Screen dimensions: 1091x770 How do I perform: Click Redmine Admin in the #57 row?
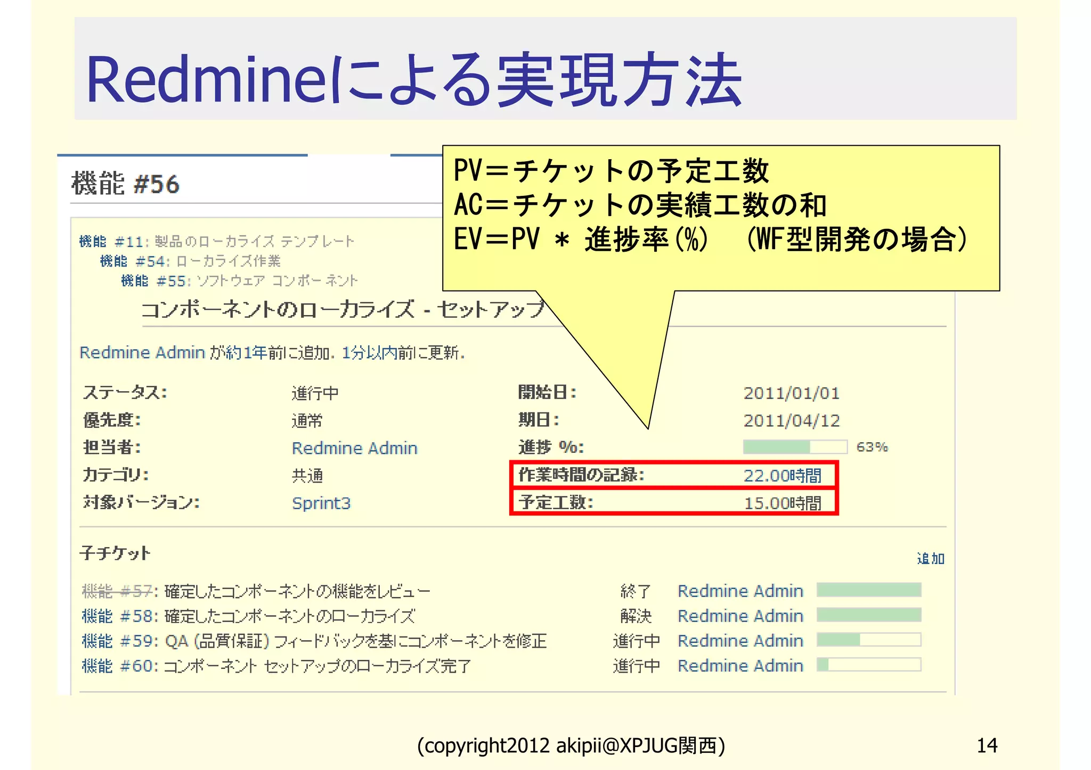point(740,591)
